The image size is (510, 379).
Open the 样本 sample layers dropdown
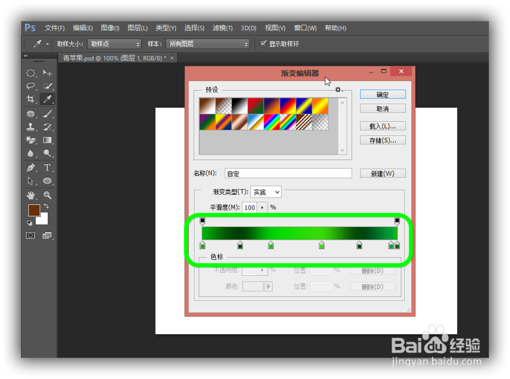207,44
